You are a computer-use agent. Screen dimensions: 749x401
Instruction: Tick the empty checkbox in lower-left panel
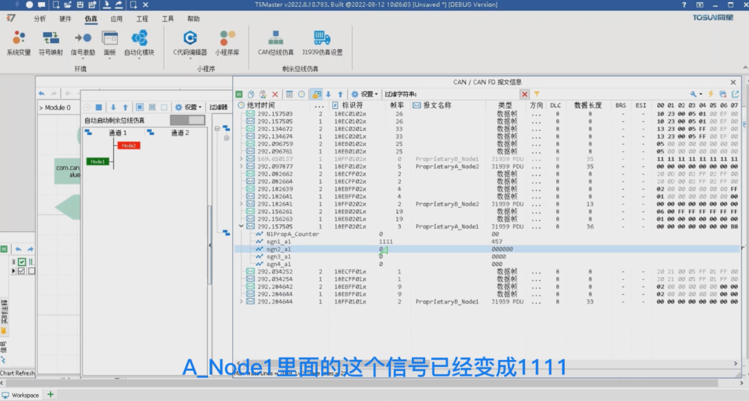click(x=31, y=271)
